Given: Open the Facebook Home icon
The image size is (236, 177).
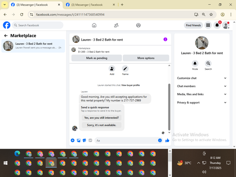Looking at the screenshot, I should coord(94,25).
